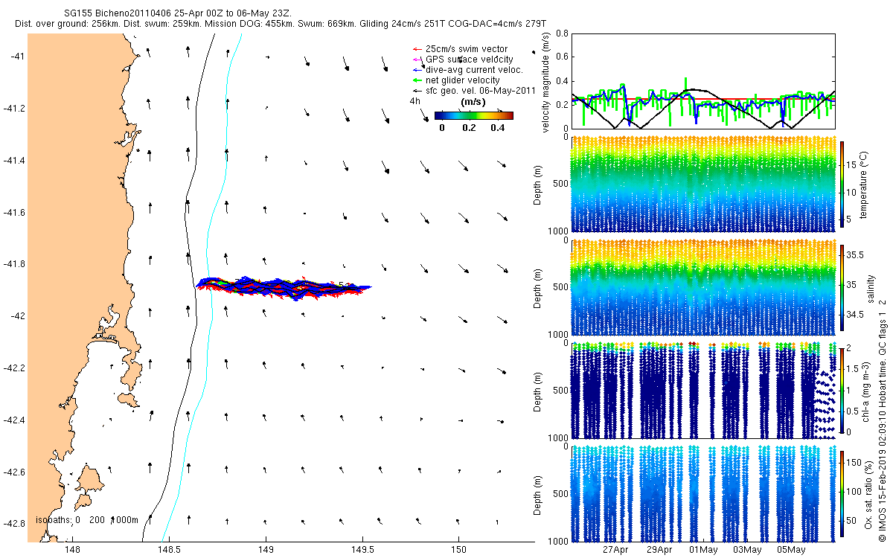Click the 'isobaths: 0 200 1000m' label
Image resolution: width=893 pixels, height=558 pixels.
87,520
